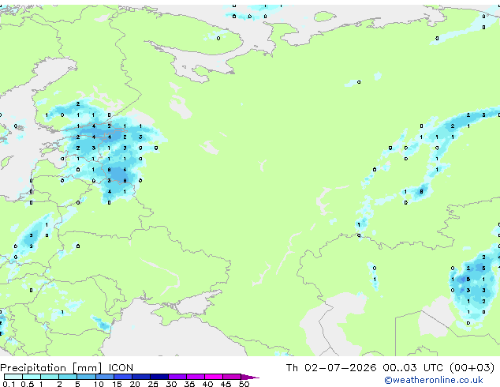The image size is (500, 387).
Task: Click the 40–45 mm magenta swatch
Action: 214,377
